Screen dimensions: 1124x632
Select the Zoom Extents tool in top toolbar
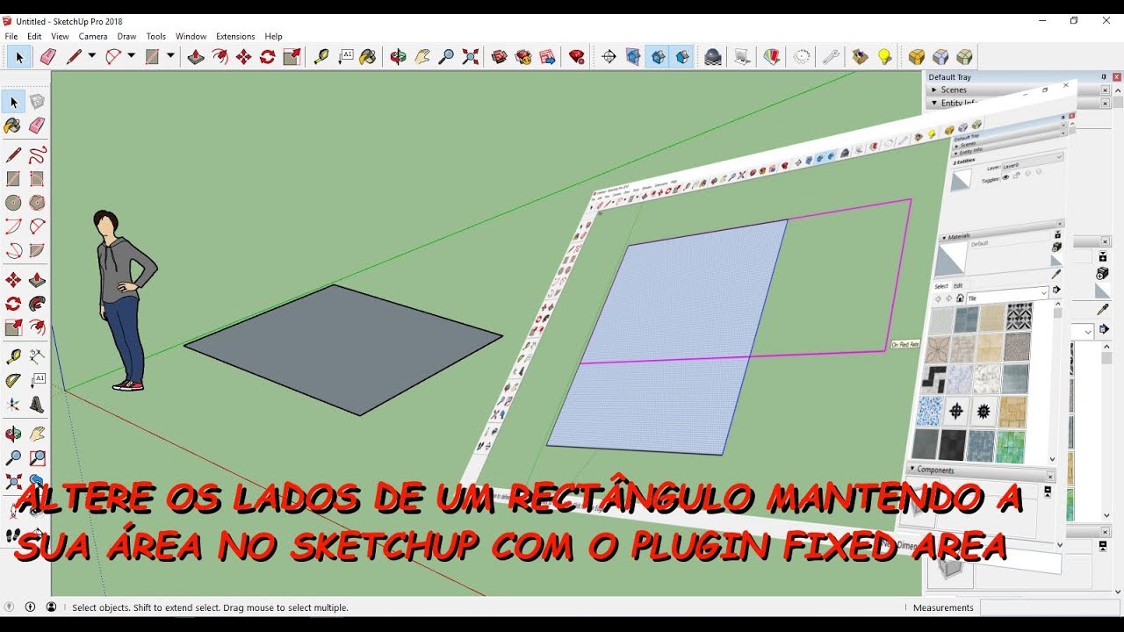coord(470,57)
